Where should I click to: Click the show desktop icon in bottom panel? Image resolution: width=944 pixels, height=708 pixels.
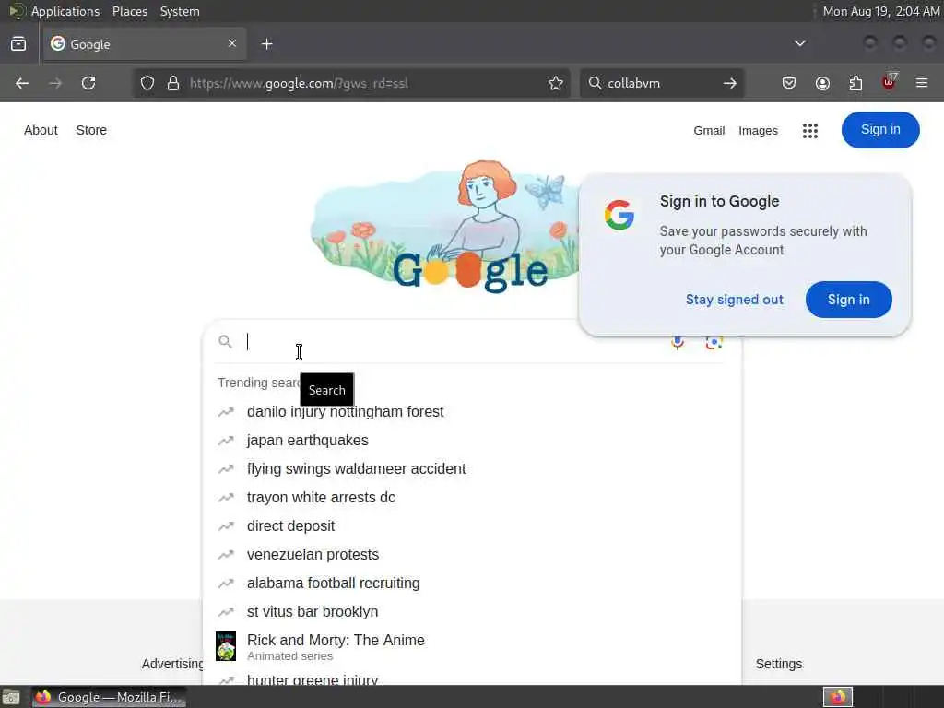[11, 697]
